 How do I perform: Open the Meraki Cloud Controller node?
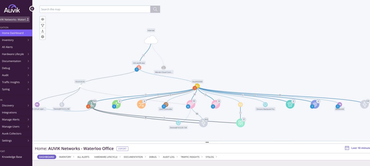[x=163, y=67]
